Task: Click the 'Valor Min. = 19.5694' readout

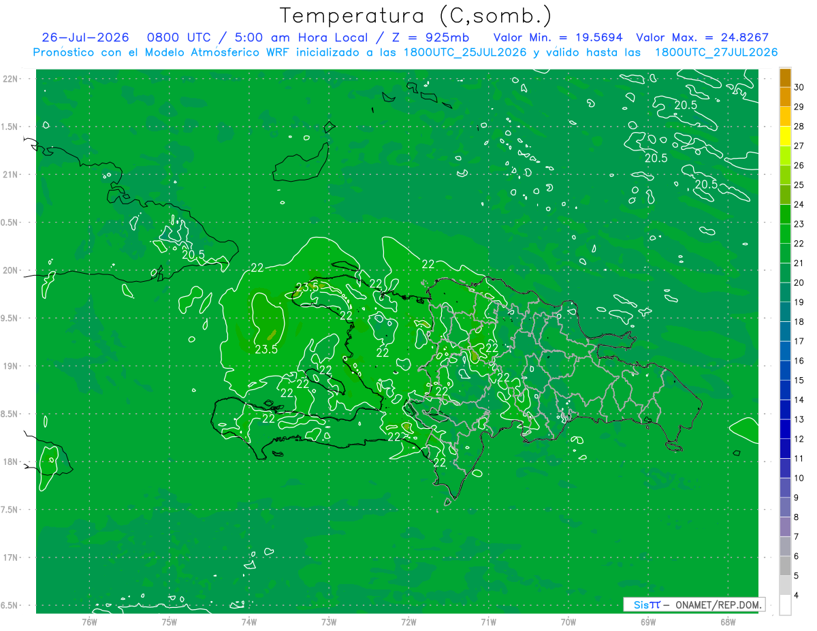Action: click(558, 37)
